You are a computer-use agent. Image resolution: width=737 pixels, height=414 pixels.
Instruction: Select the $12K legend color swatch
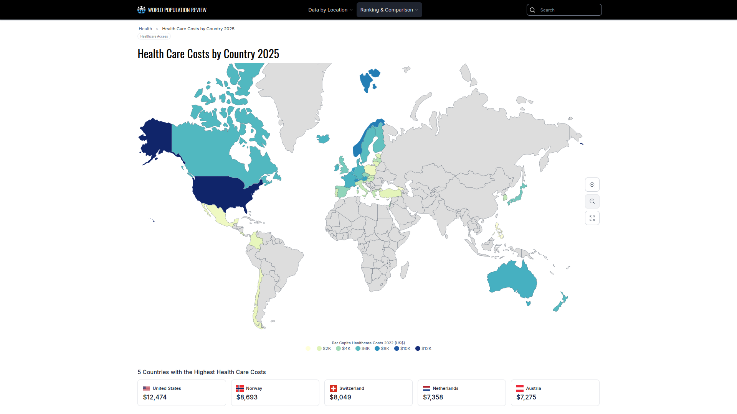tap(418, 348)
